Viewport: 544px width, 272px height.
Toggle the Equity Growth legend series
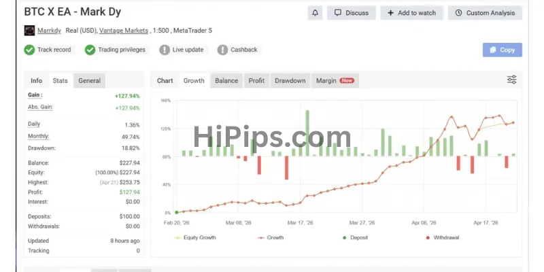tap(195, 237)
